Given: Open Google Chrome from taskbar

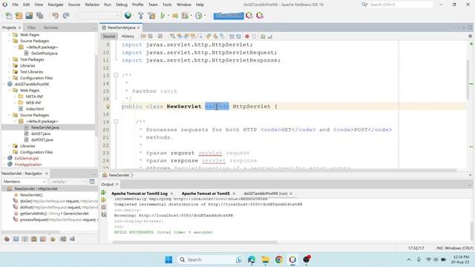Looking at the screenshot, I should 279,260.
